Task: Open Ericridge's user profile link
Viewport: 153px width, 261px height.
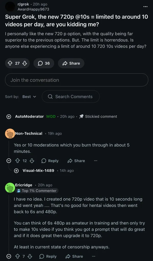Action: (x=24, y=185)
